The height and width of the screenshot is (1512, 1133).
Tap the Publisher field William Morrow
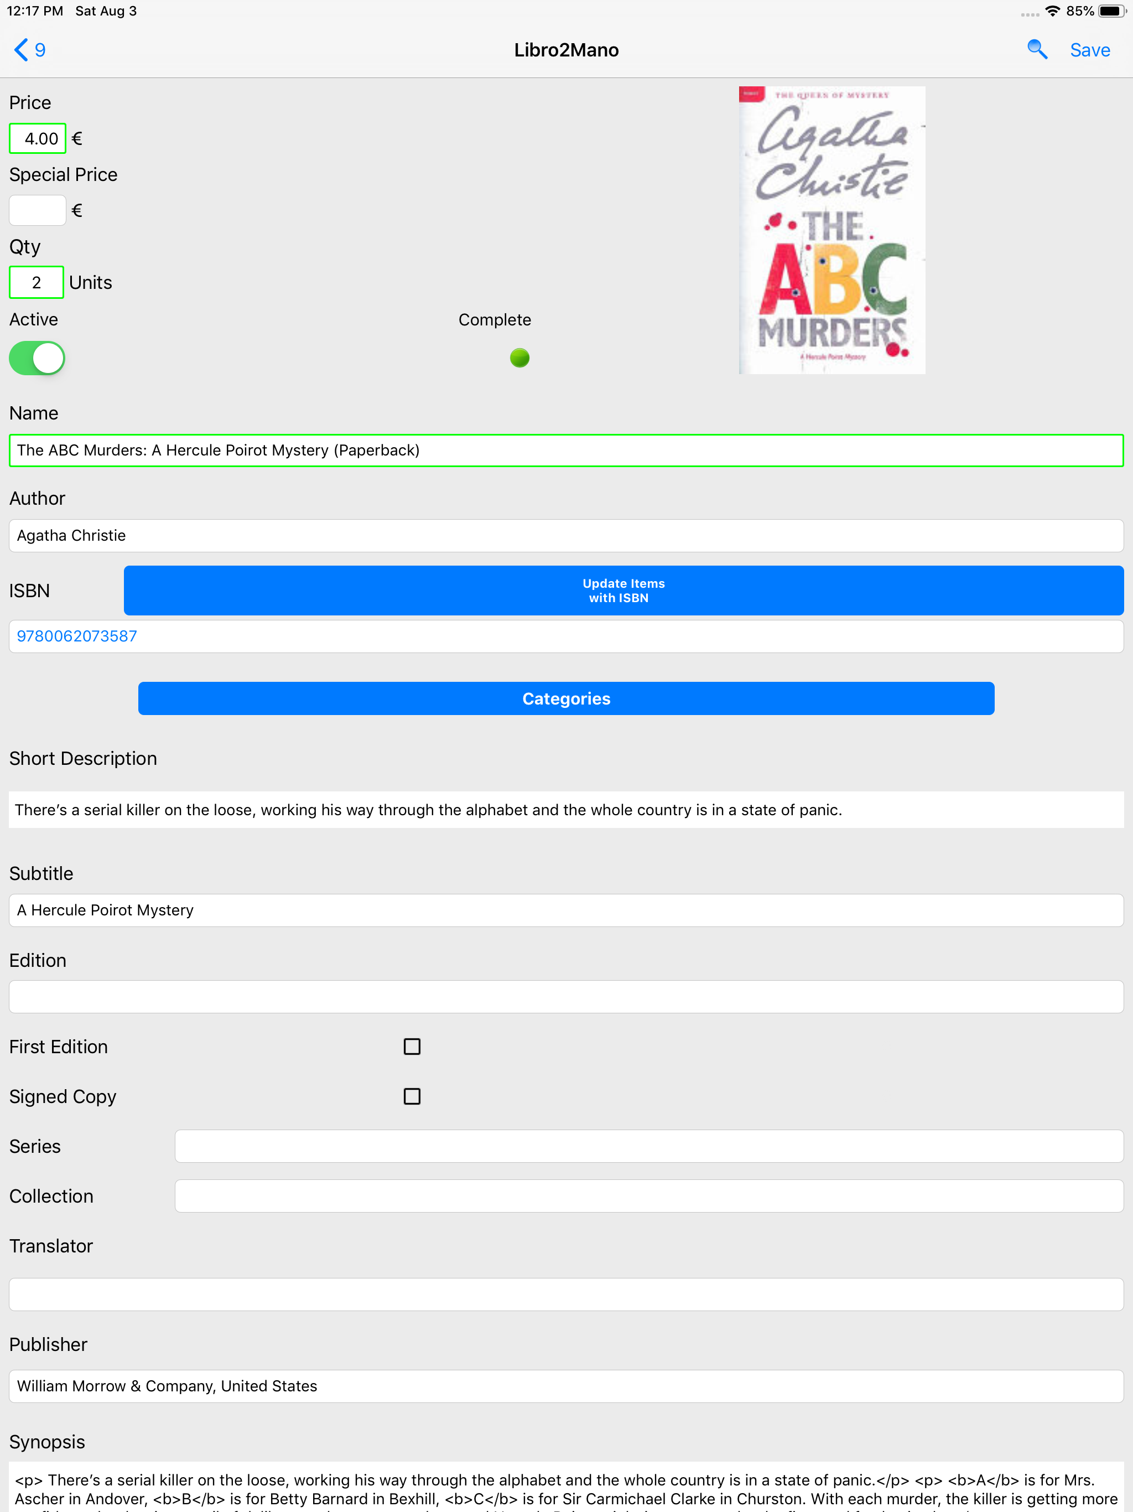pos(566,1386)
